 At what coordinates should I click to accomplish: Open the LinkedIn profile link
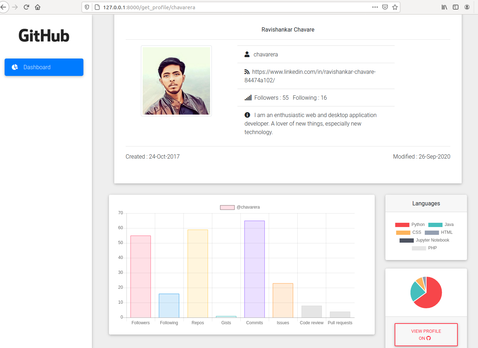(313, 72)
